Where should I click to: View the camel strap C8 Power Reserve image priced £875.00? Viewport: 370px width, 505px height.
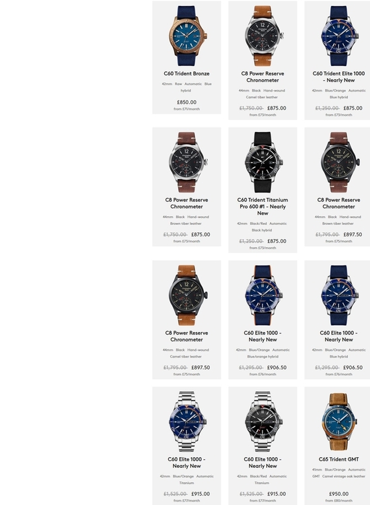(x=263, y=36)
